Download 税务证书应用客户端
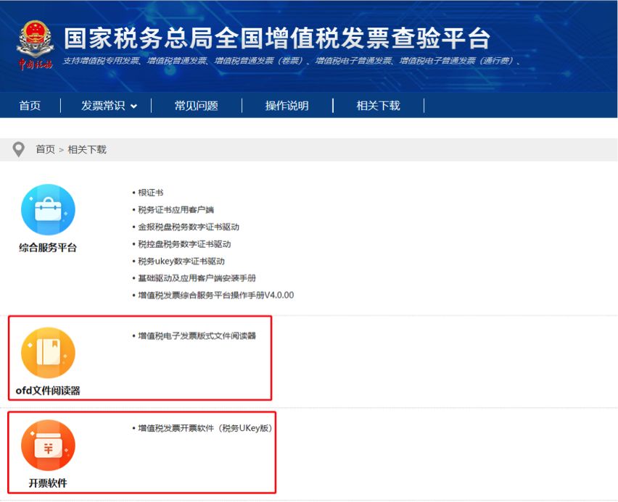The height and width of the screenshot is (502, 618). 176,210
